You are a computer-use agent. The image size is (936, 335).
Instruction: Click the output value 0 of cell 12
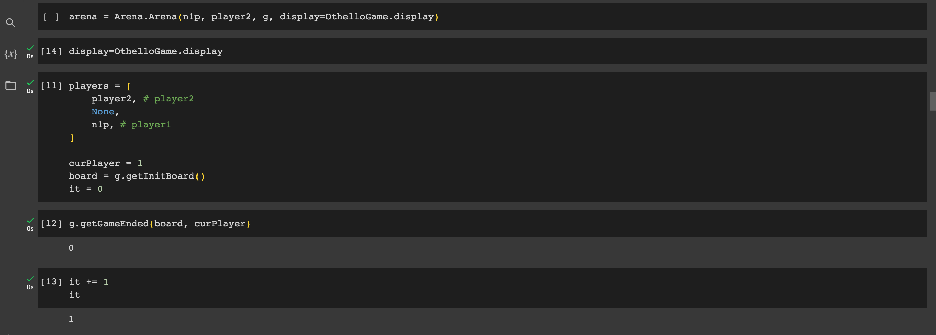[71, 248]
